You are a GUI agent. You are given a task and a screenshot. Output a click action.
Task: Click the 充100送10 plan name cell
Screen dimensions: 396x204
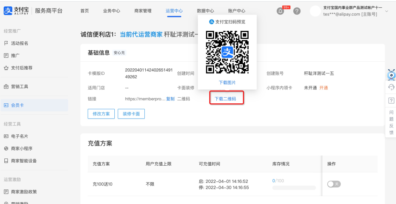click(103, 184)
